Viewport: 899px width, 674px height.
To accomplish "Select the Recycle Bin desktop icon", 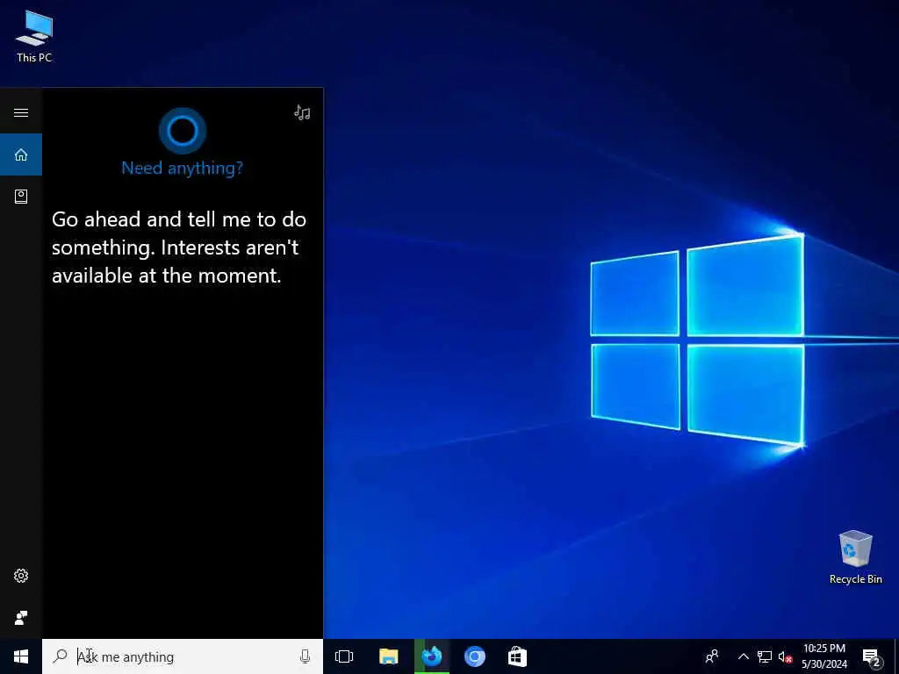I will pos(855,557).
